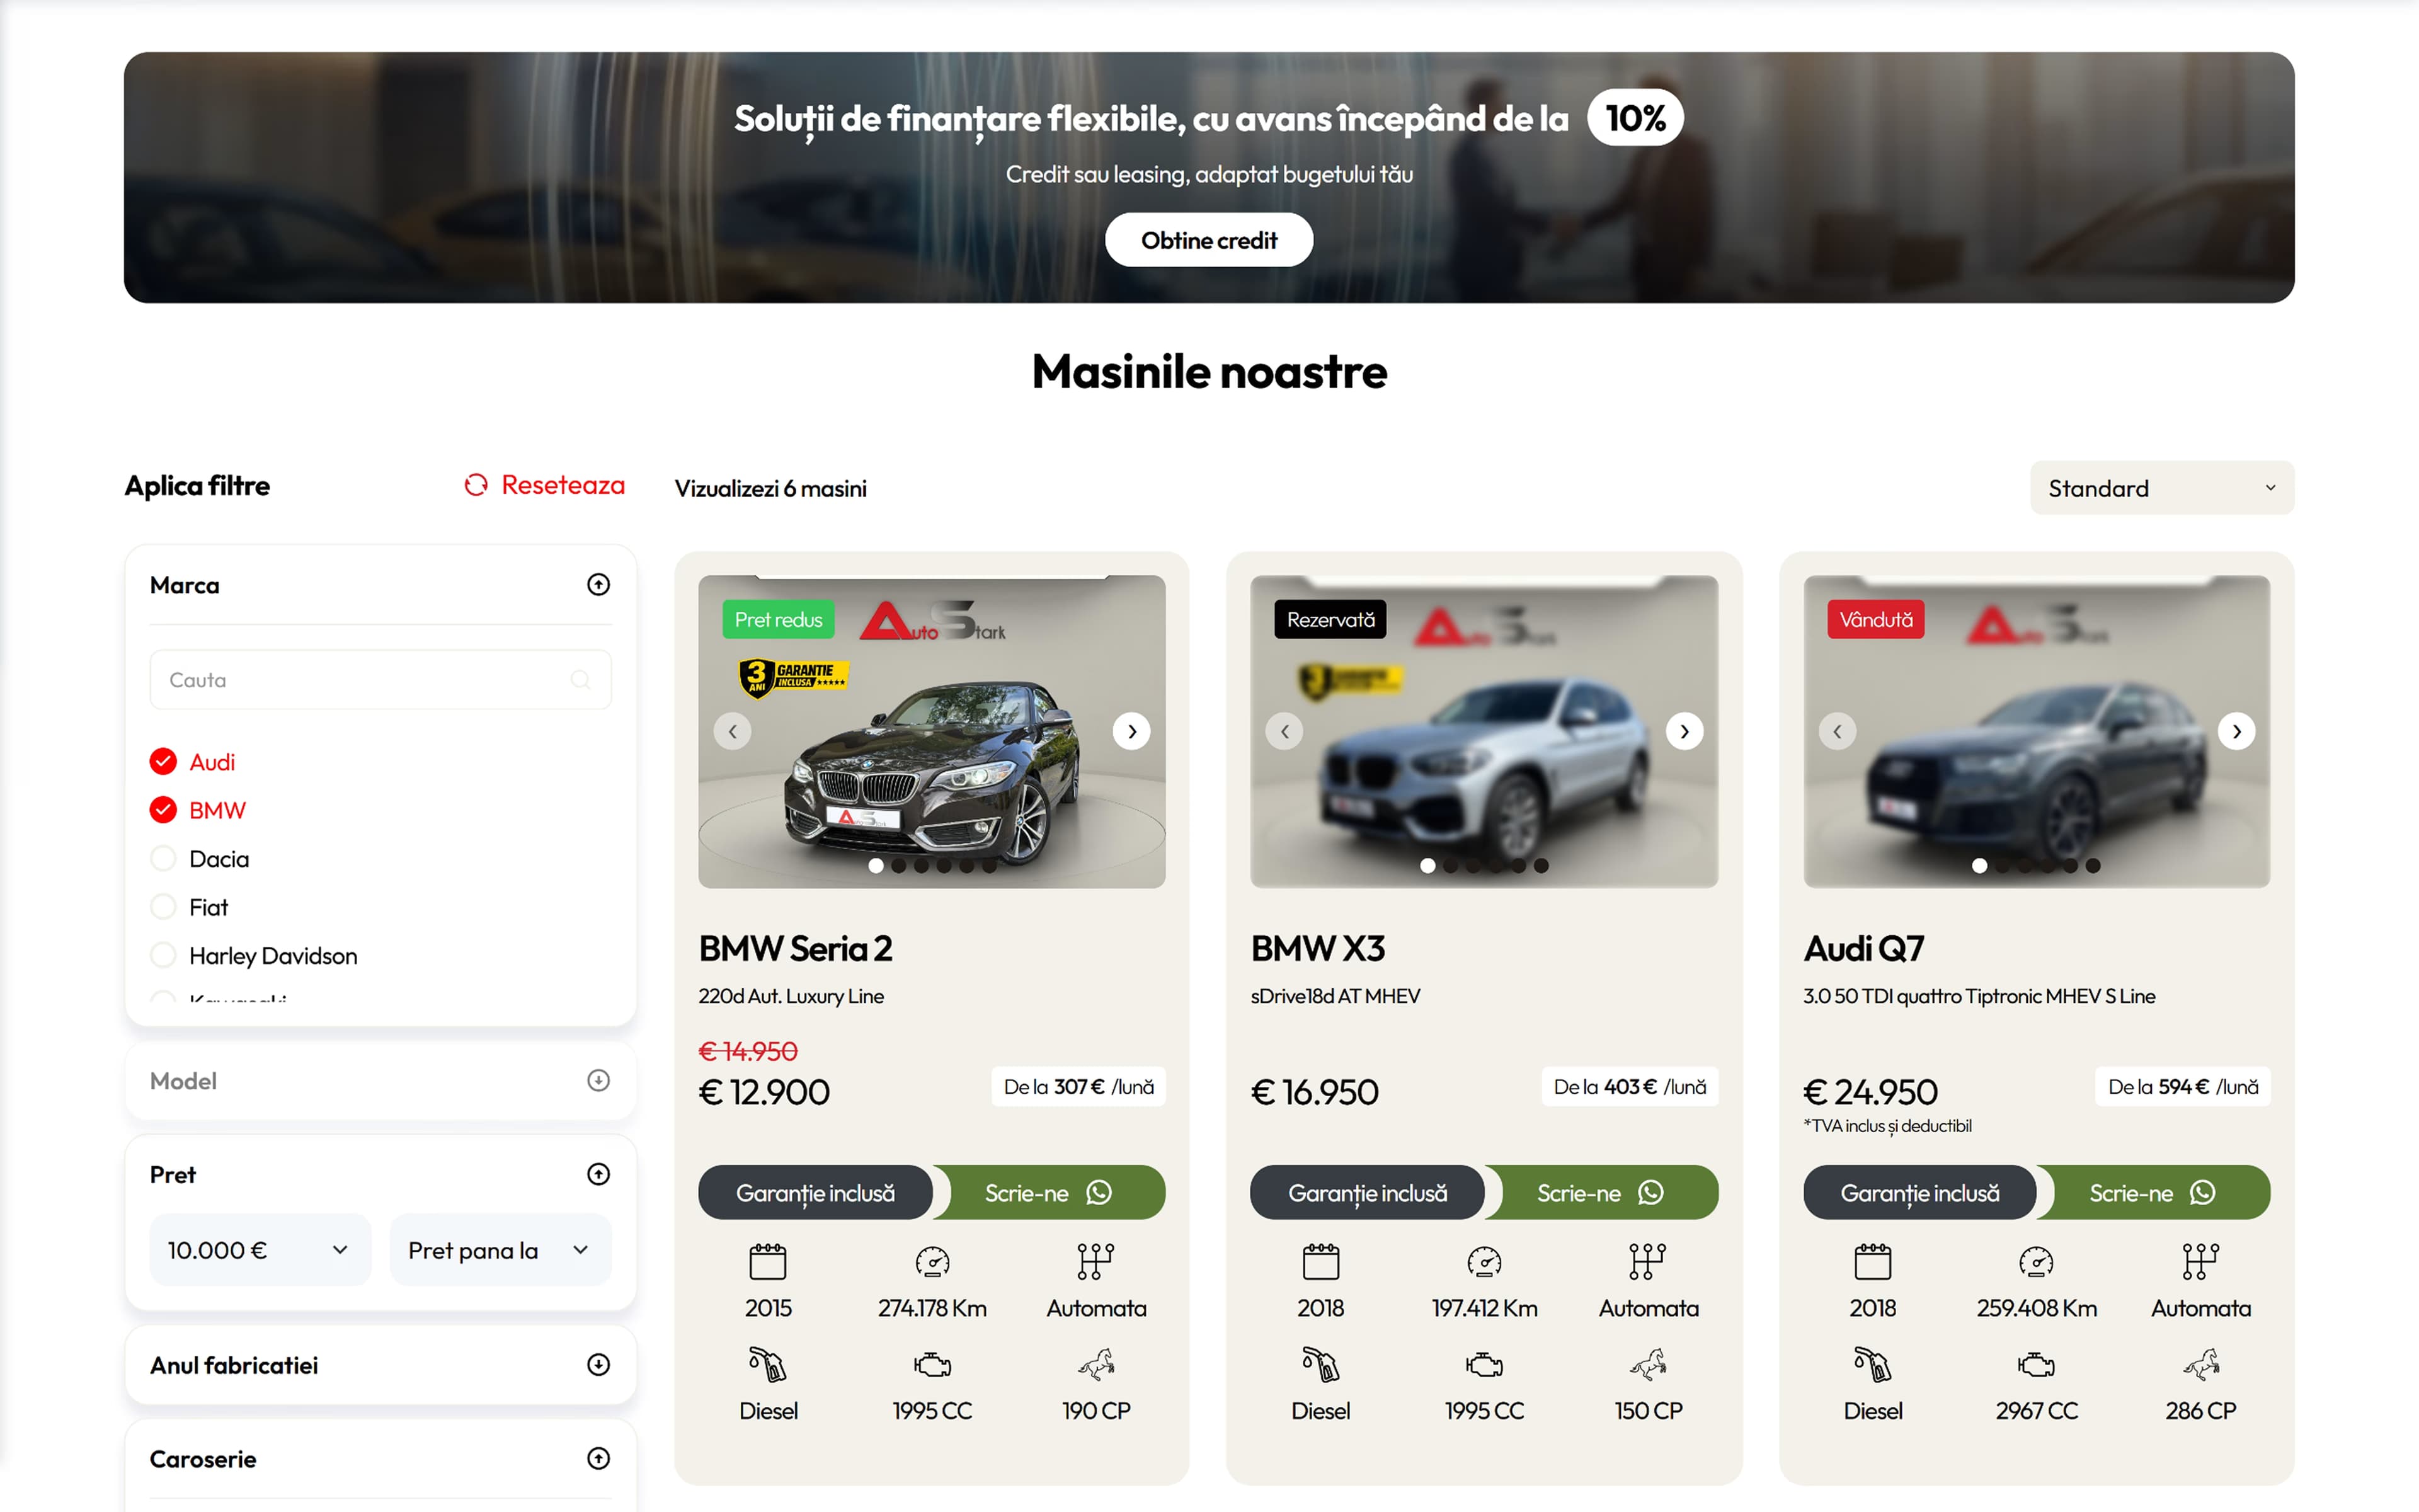Viewport: 2419px width, 1512px height.
Task: Click WhatsApp icon on BMW X3 card
Action: click(x=1650, y=1192)
